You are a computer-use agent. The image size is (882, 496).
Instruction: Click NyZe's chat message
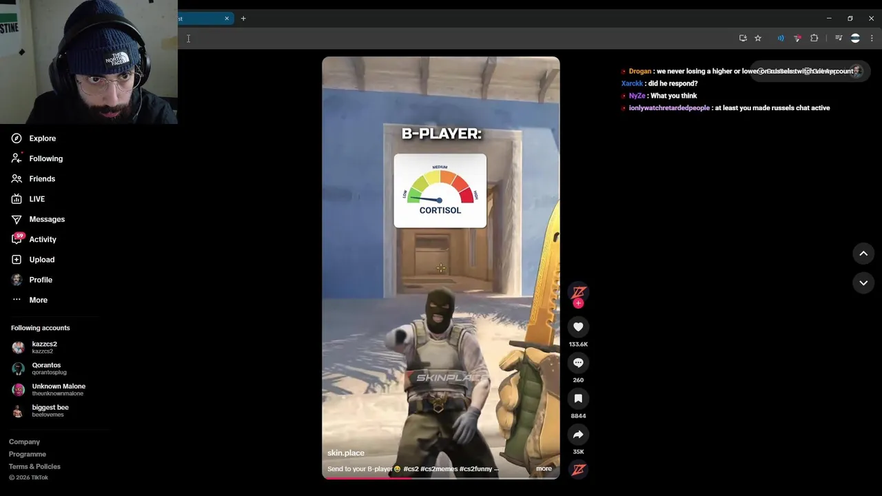point(659,96)
